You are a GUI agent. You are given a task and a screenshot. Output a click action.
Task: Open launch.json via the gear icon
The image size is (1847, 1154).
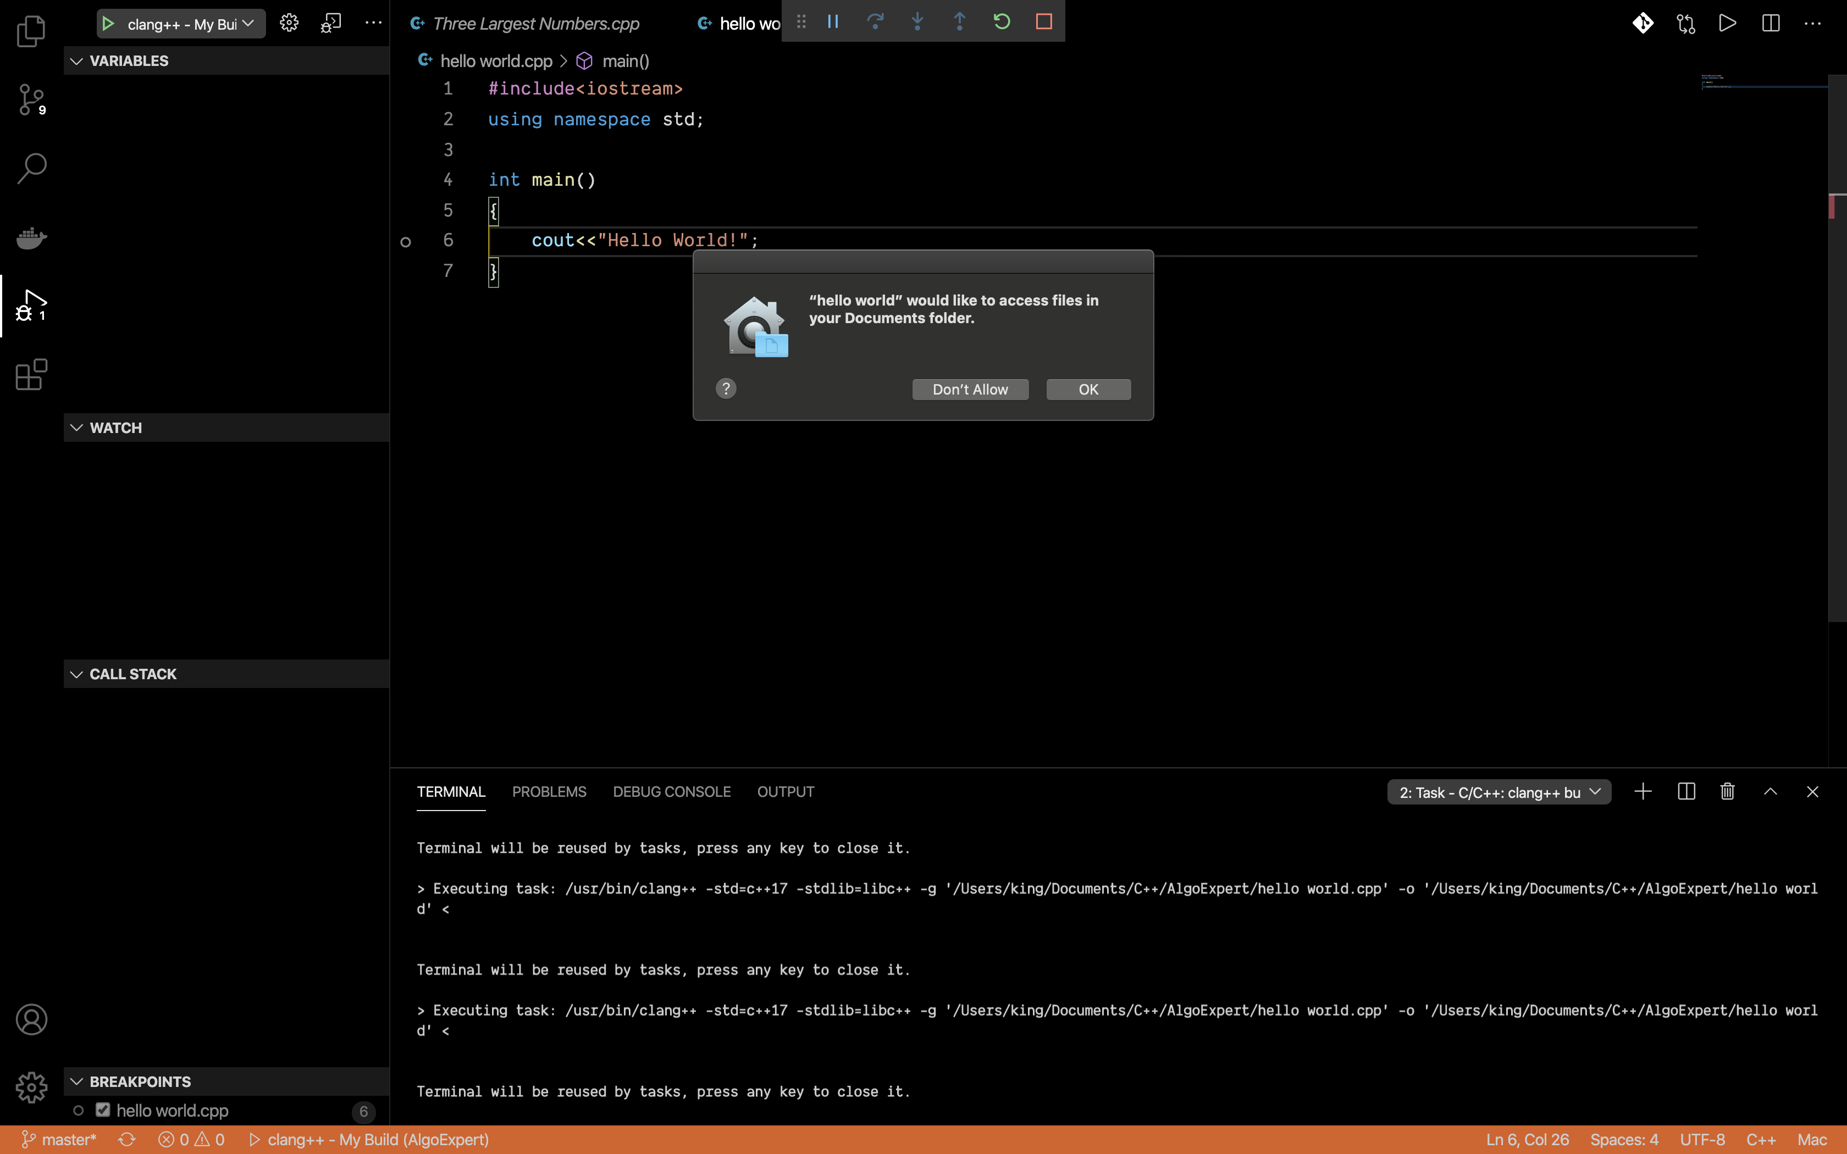289,23
